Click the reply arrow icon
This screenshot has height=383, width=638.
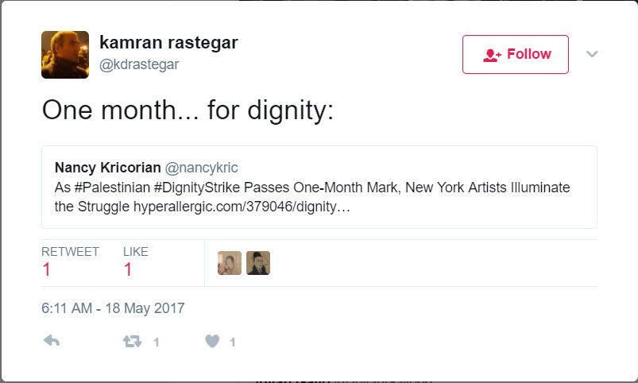pos(51,342)
